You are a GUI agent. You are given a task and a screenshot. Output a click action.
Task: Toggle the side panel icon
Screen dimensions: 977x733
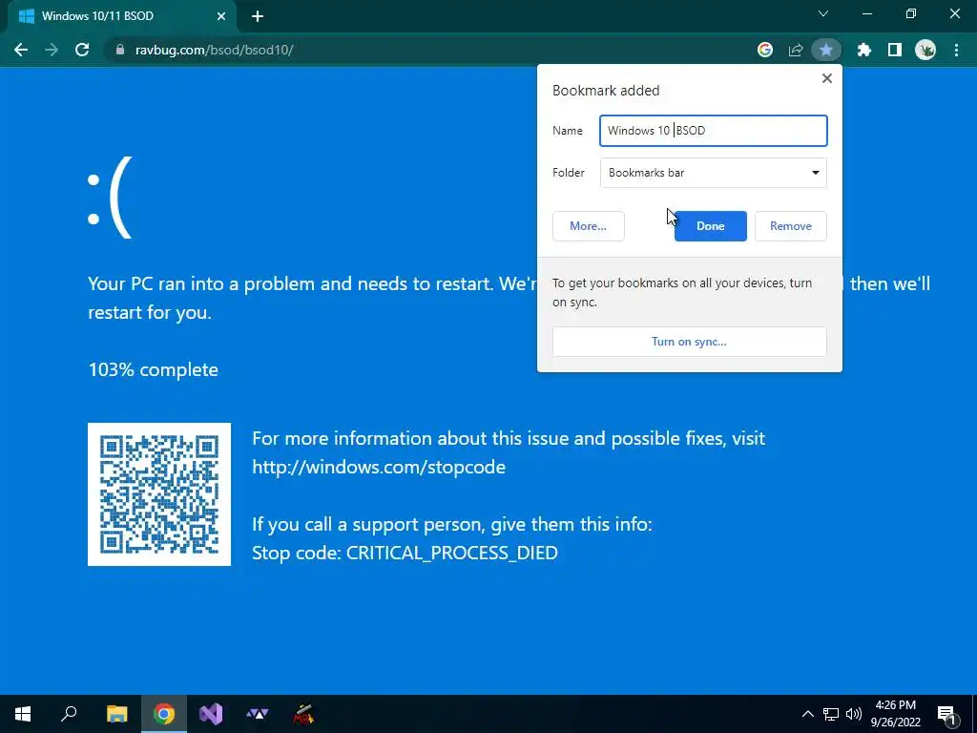click(895, 50)
